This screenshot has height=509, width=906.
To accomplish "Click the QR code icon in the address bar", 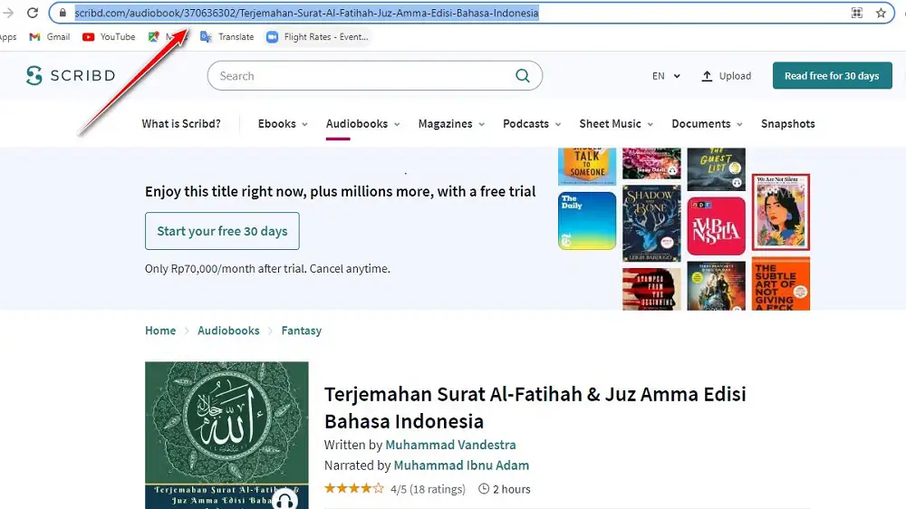I will coord(857,13).
